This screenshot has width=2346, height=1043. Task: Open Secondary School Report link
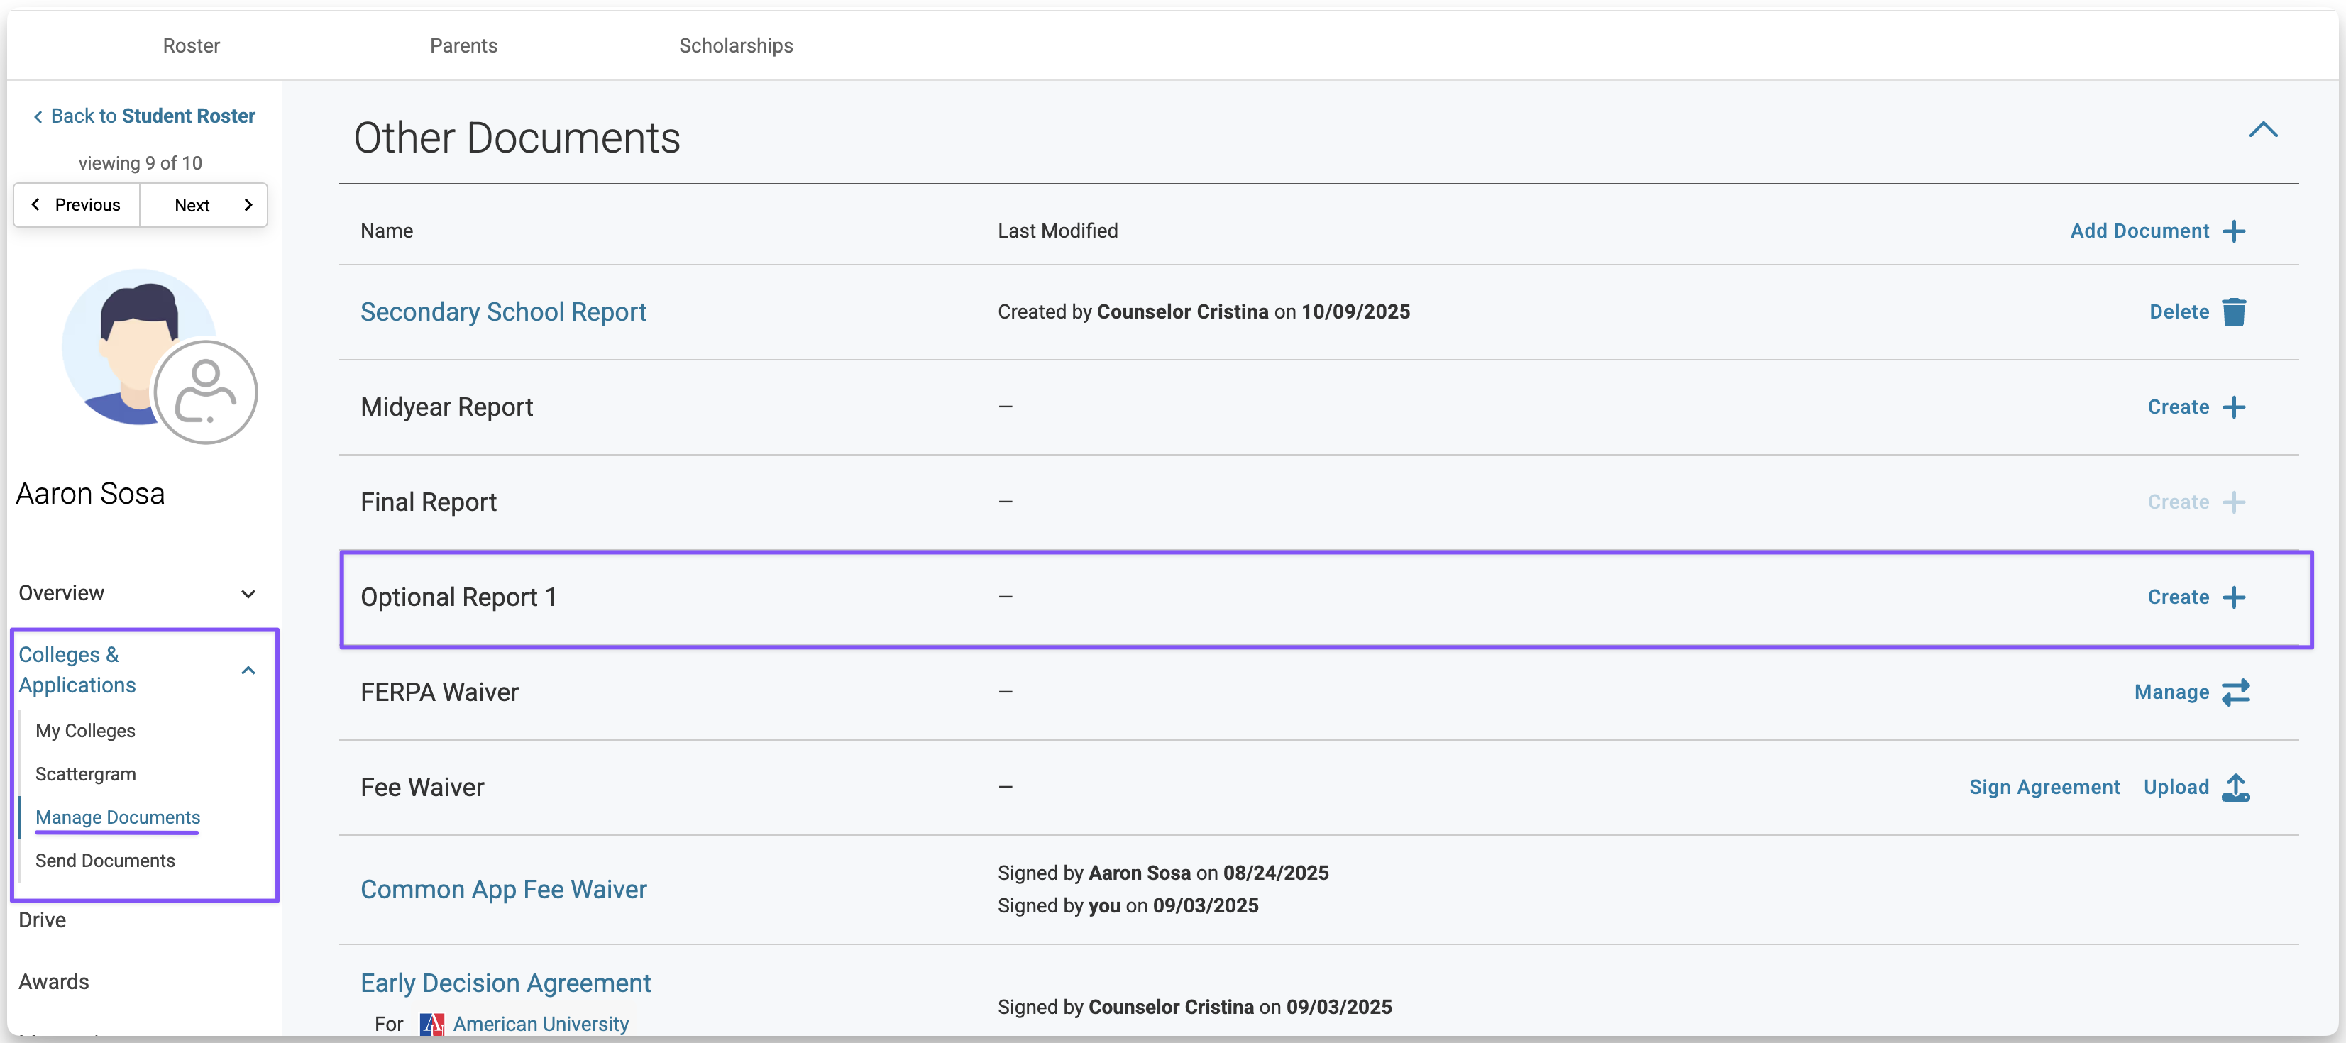502,312
